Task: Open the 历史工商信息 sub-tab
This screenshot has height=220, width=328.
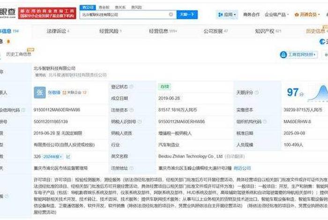Action: (x=19, y=54)
